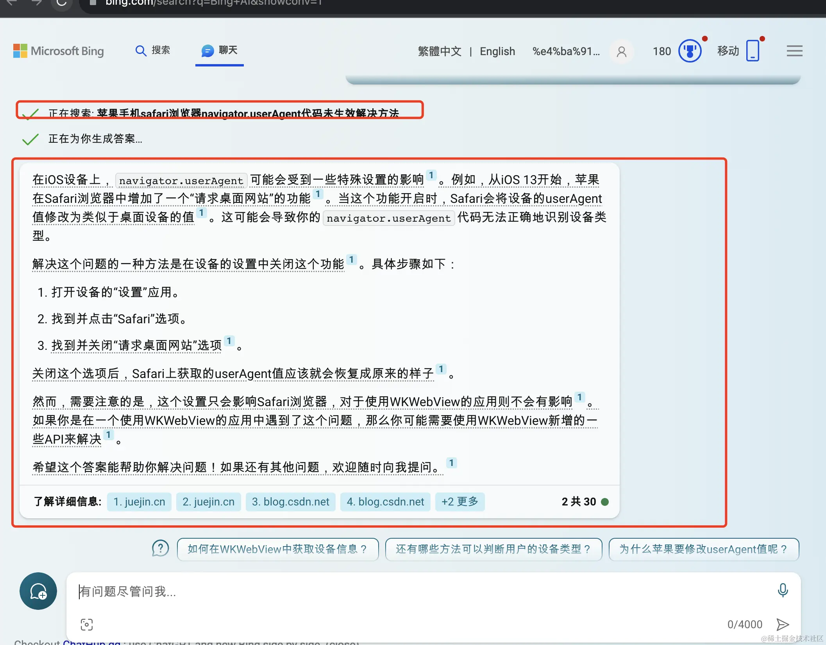This screenshot has width=826, height=645.
Task: Select the English language option
Action: click(497, 51)
